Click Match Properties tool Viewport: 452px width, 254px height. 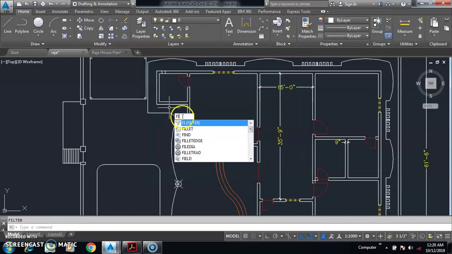[x=307, y=28]
